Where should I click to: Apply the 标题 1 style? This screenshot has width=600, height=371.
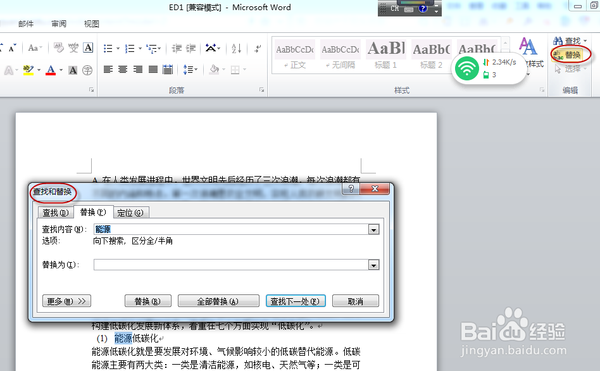tap(385, 54)
